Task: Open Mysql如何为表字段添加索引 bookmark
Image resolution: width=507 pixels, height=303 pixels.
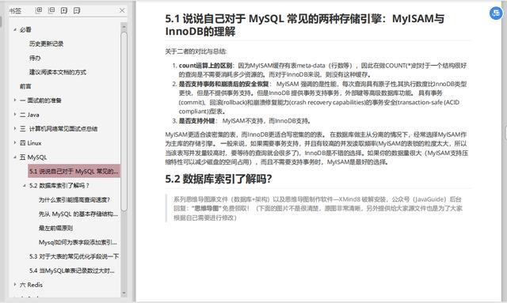Action: 78,242
